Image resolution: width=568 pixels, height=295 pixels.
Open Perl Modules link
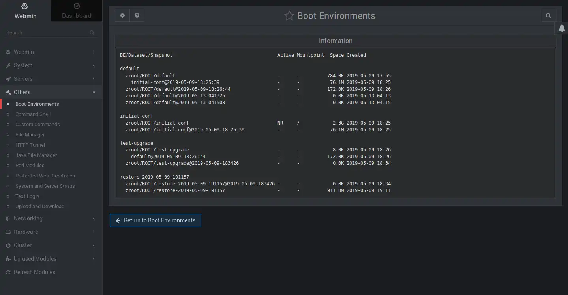pyautogui.click(x=30, y=166)
